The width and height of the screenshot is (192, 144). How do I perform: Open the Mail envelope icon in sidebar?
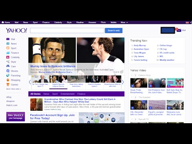pos(8,39)
